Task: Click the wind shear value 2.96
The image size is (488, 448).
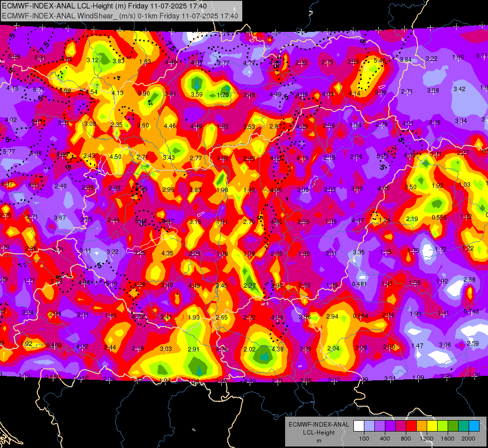Action: click(168, 189)
